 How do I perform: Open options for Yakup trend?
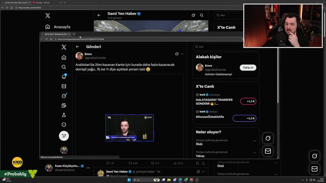click(x=254, y=153)
